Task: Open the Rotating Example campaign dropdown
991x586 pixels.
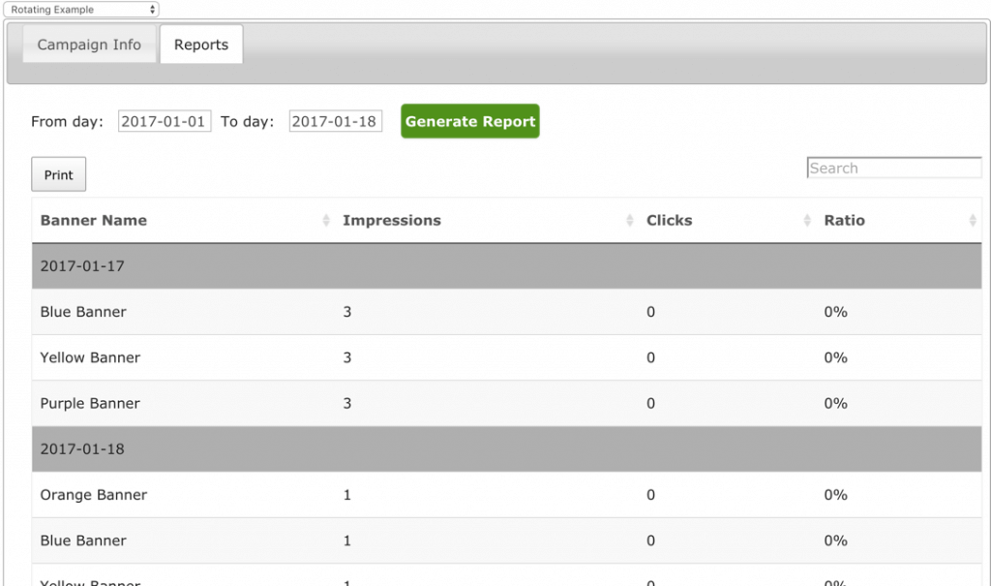Action: (x=81, y=10)
